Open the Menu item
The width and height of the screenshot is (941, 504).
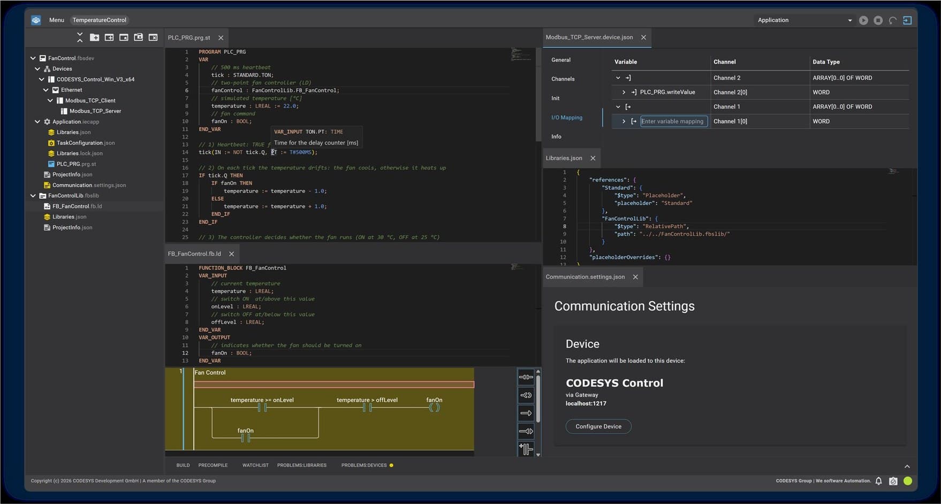[x=56, y=20]
